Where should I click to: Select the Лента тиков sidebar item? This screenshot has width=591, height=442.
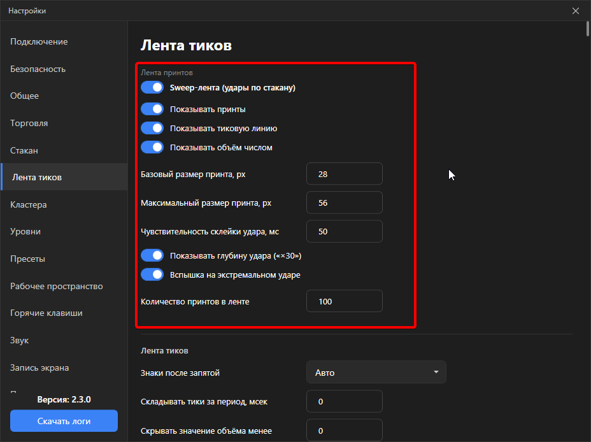pyautogui.click(x=64, y=177)
